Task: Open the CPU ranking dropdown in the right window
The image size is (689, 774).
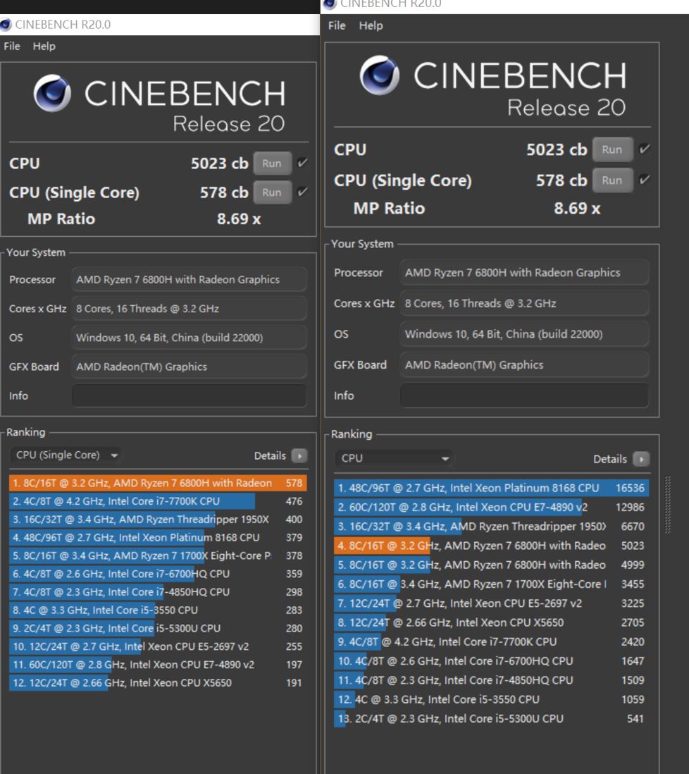Action: pyautogui.click(x=395, y=458)
